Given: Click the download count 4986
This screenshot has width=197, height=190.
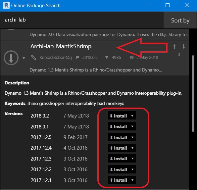Looking at the screenshot, I should (x=116, y=58).
